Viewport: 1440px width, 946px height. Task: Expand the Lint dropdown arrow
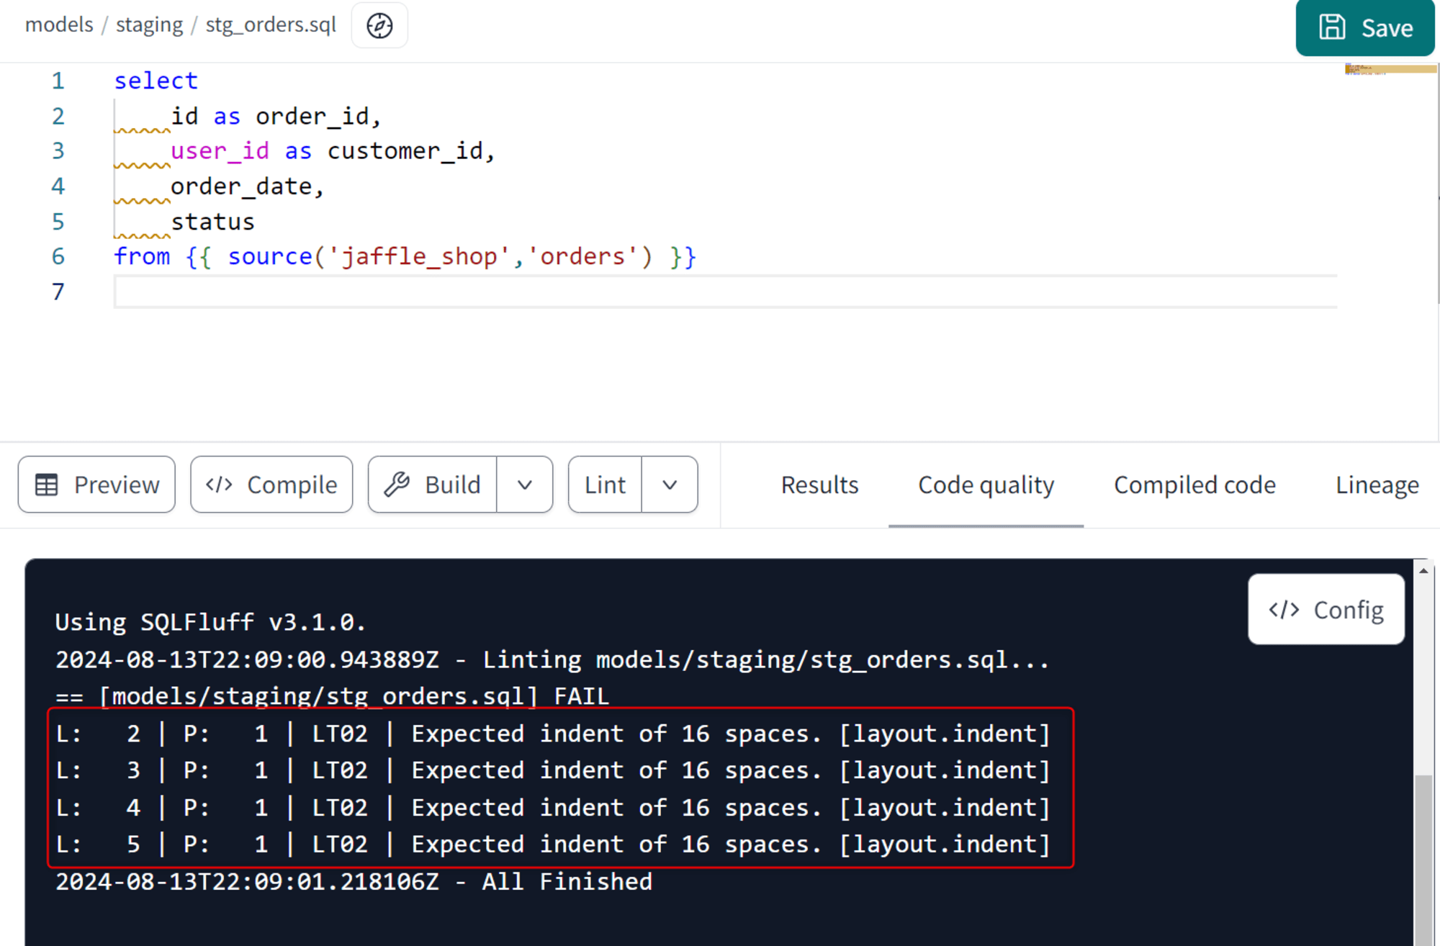(x=670, y=485)
